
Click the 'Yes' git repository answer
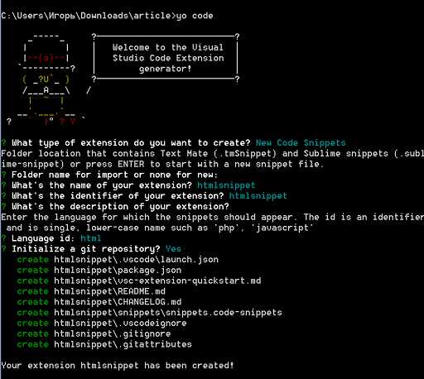click(x=173, y=249)
